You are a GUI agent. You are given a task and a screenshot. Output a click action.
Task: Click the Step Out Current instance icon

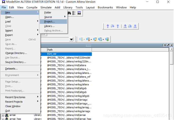point(135,26)
